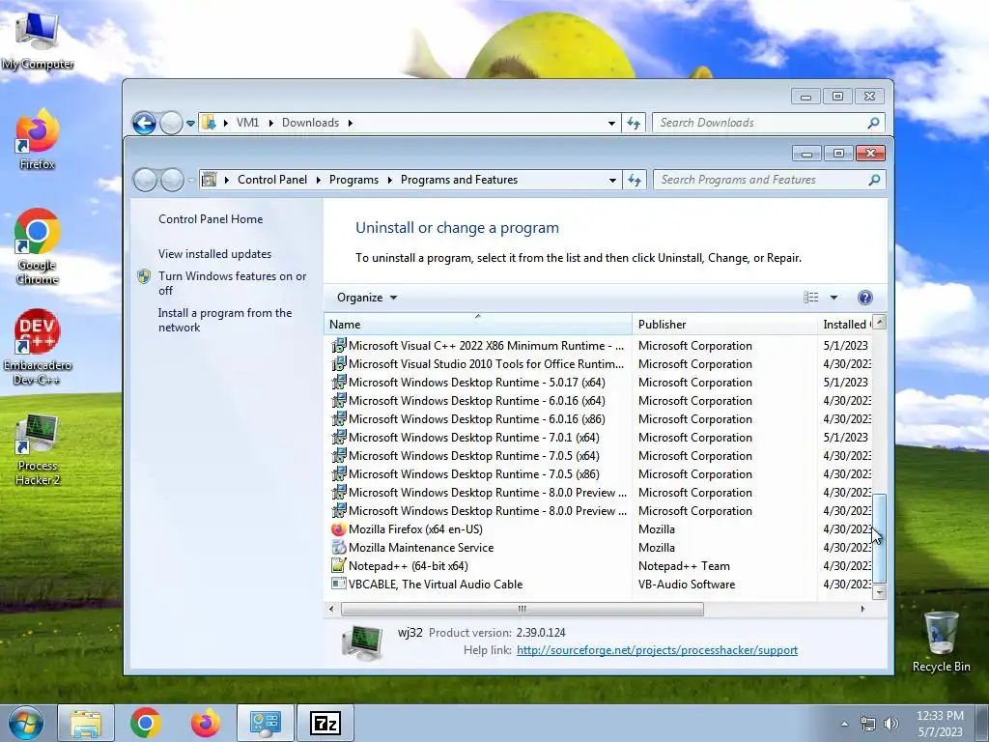Click the vertical scrollbar down arrow

(879, 592)
